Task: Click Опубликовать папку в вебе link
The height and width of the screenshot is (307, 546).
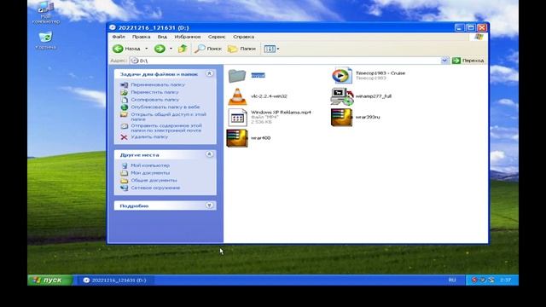Action: point(165,107)
